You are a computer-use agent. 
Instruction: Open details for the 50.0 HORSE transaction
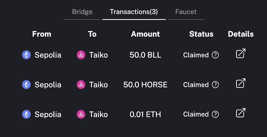(241, 83)
